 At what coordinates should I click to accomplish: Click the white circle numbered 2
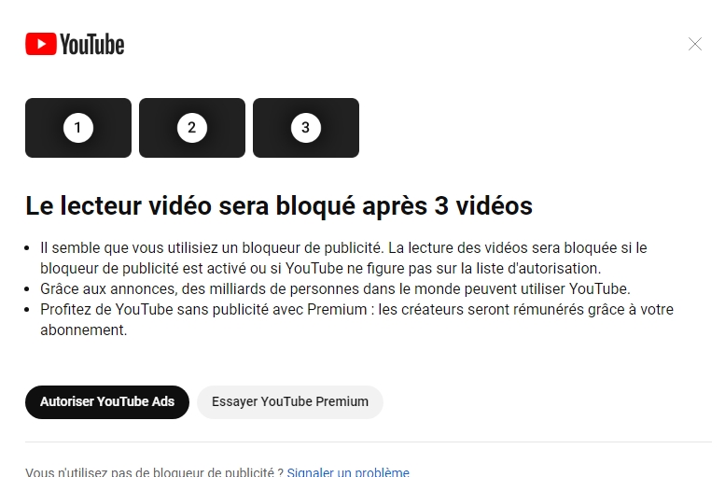(192, 128)
